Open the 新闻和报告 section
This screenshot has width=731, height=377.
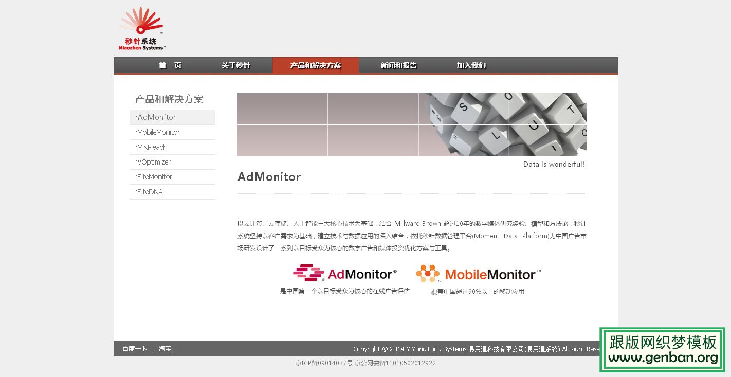click(398, 65)
